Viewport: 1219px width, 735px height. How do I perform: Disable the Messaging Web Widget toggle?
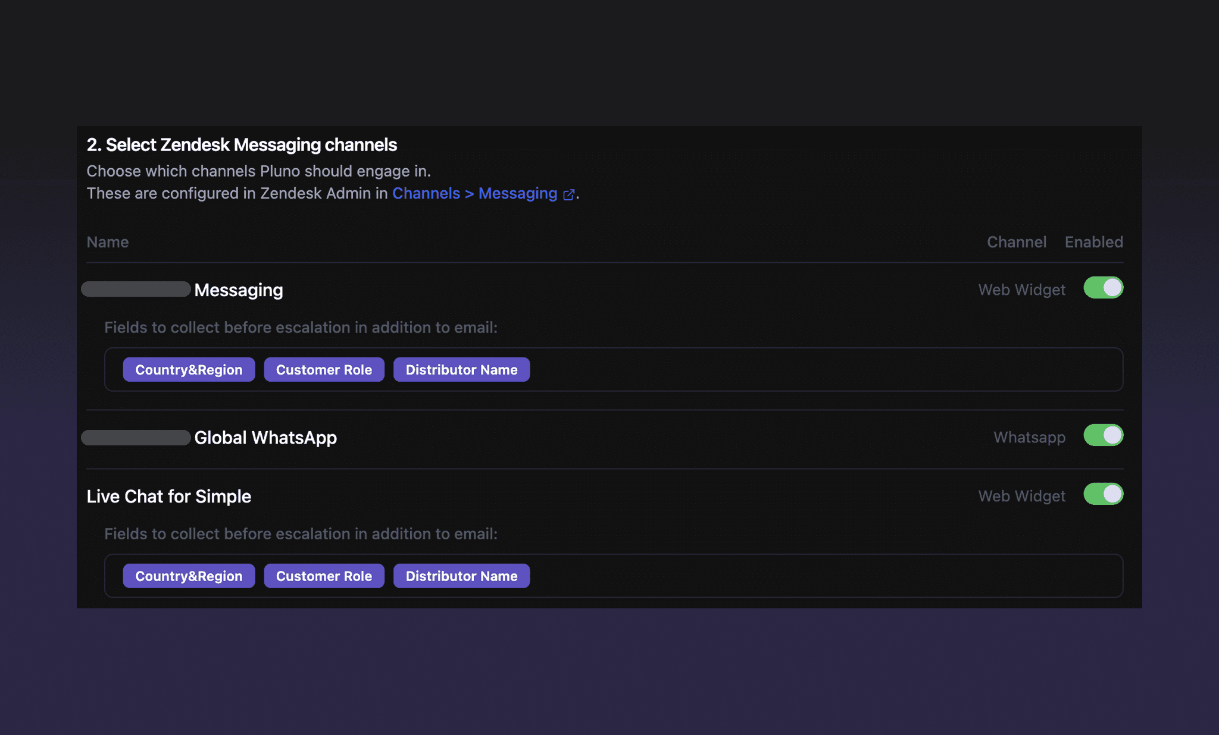pyautogui.click(x=1102, y=288)
